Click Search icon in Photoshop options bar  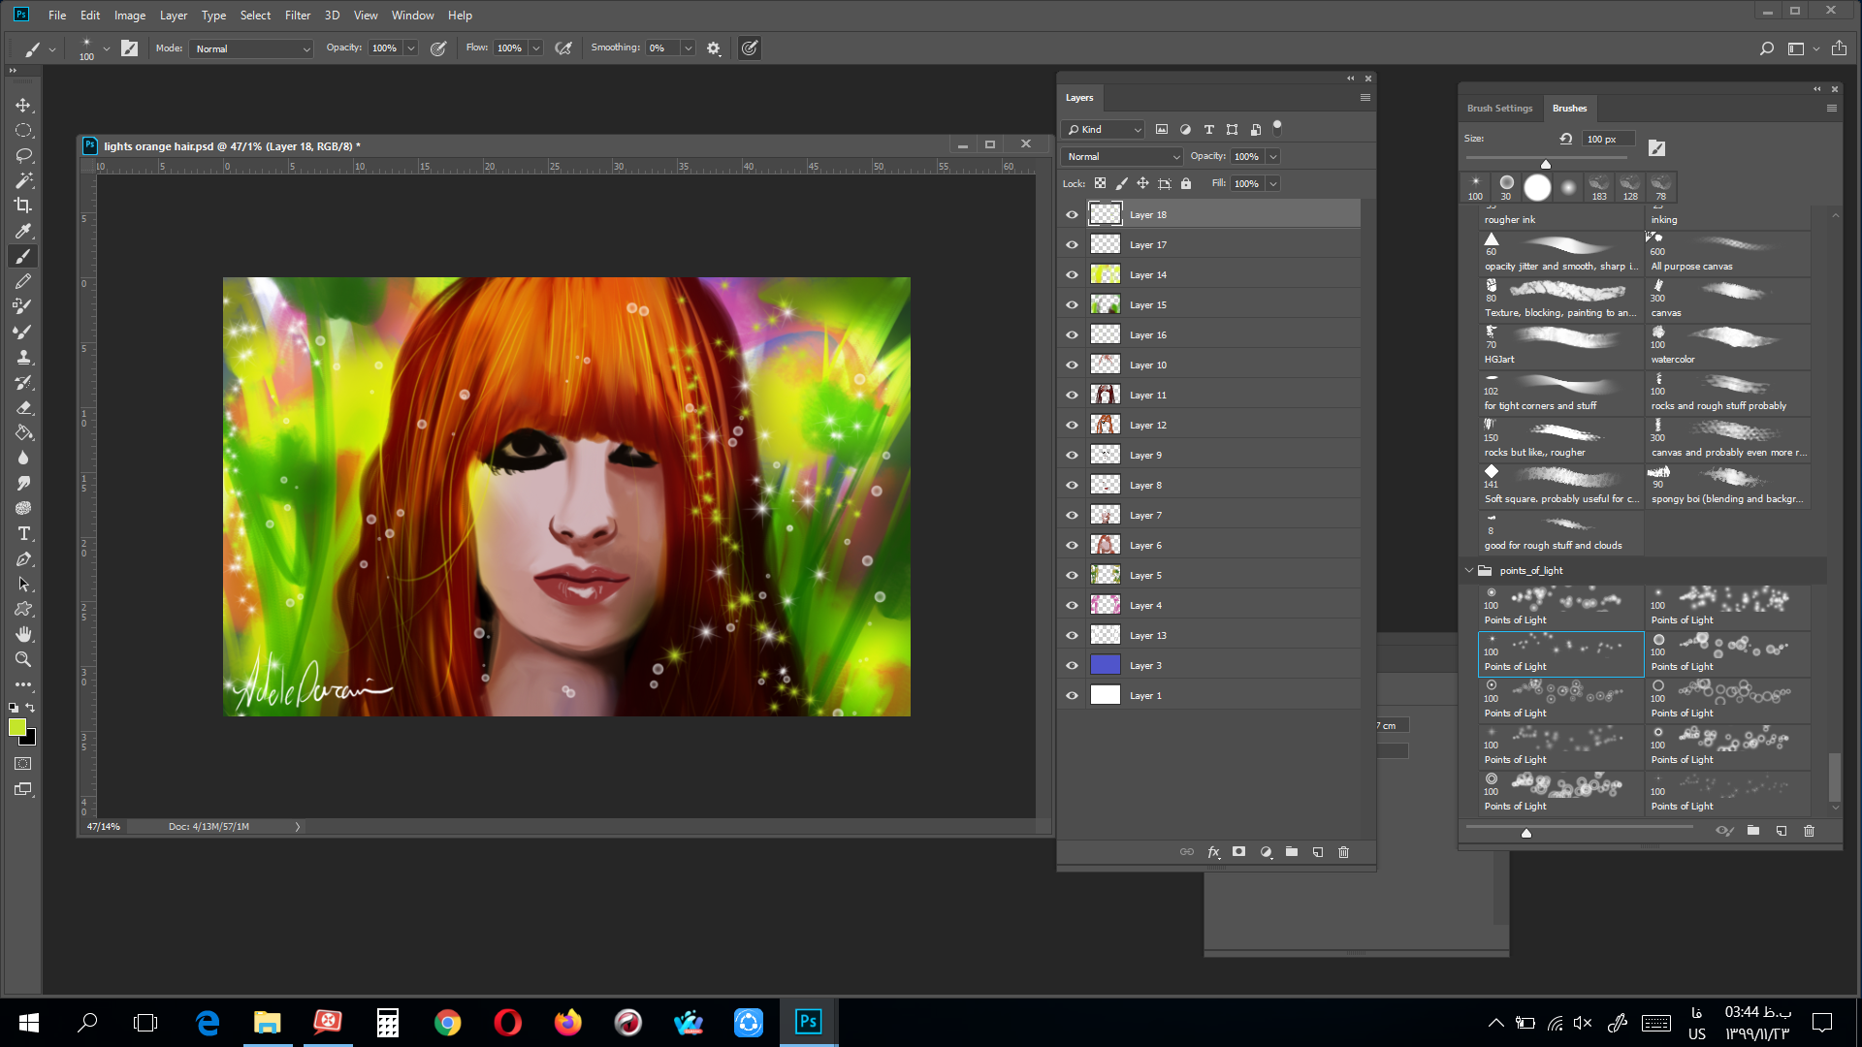click(x=1767, y=48)
